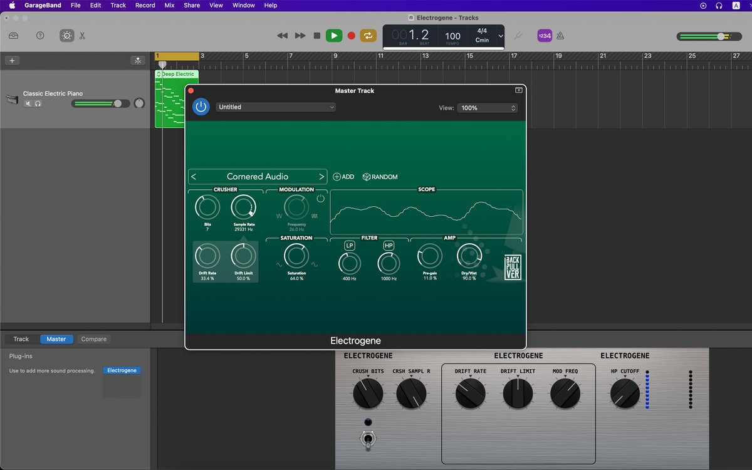Click the Electrogene plug-in slot
752x470 pixels.
[122, 370]
